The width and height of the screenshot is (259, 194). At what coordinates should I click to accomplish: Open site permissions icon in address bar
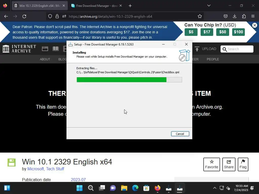(64, 16)
